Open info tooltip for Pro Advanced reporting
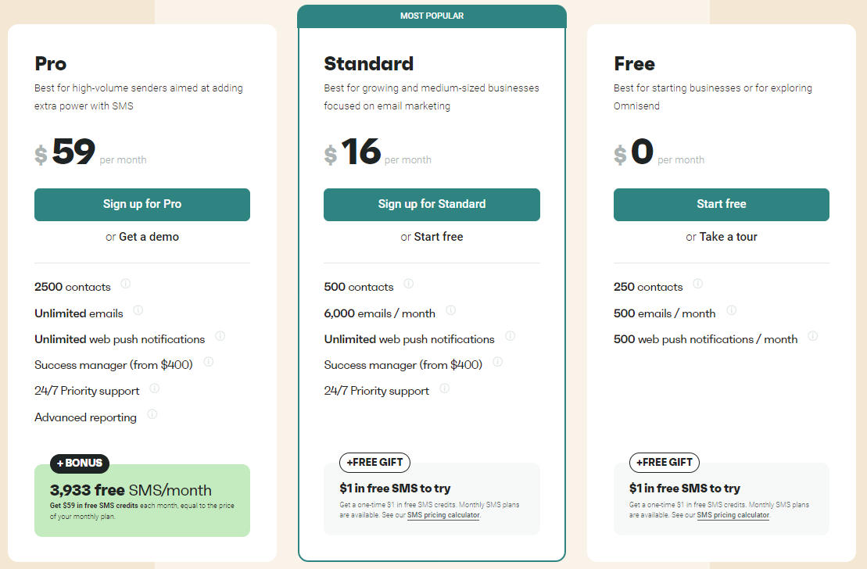This screenshot has width=867, height=569. (152, 414)
